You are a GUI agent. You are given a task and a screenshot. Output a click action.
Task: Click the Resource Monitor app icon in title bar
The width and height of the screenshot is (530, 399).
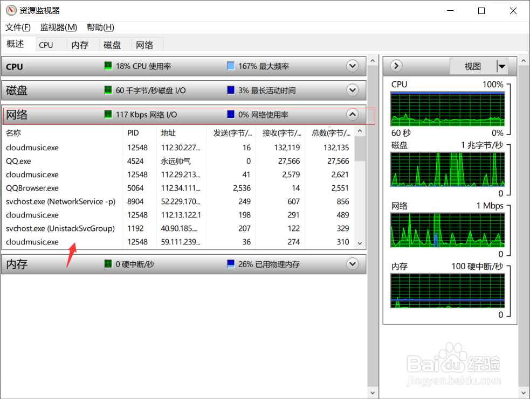tap(11, 10)
